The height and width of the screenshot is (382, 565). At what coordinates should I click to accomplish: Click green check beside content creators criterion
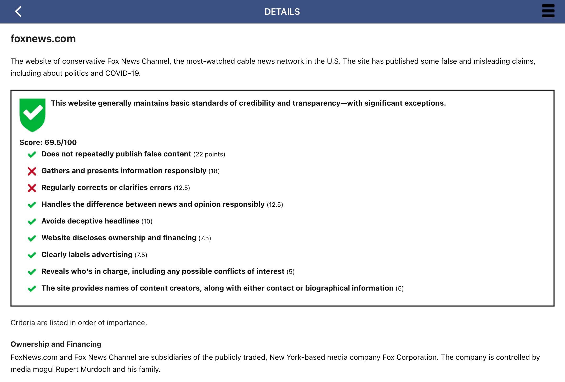click(32, 288)
